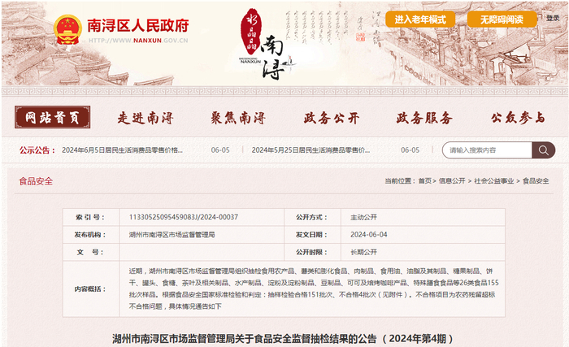This screenshot has width=569, height=347.
Task: Go to 网站首页 home page
Action: (x=52, y=117)
